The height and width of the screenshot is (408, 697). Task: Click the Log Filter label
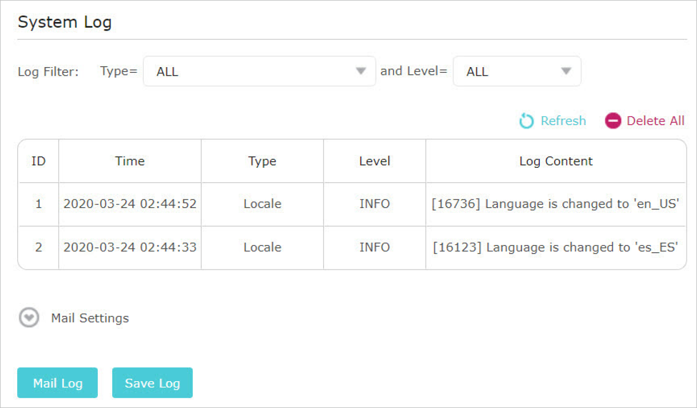[x=48, y=72]
